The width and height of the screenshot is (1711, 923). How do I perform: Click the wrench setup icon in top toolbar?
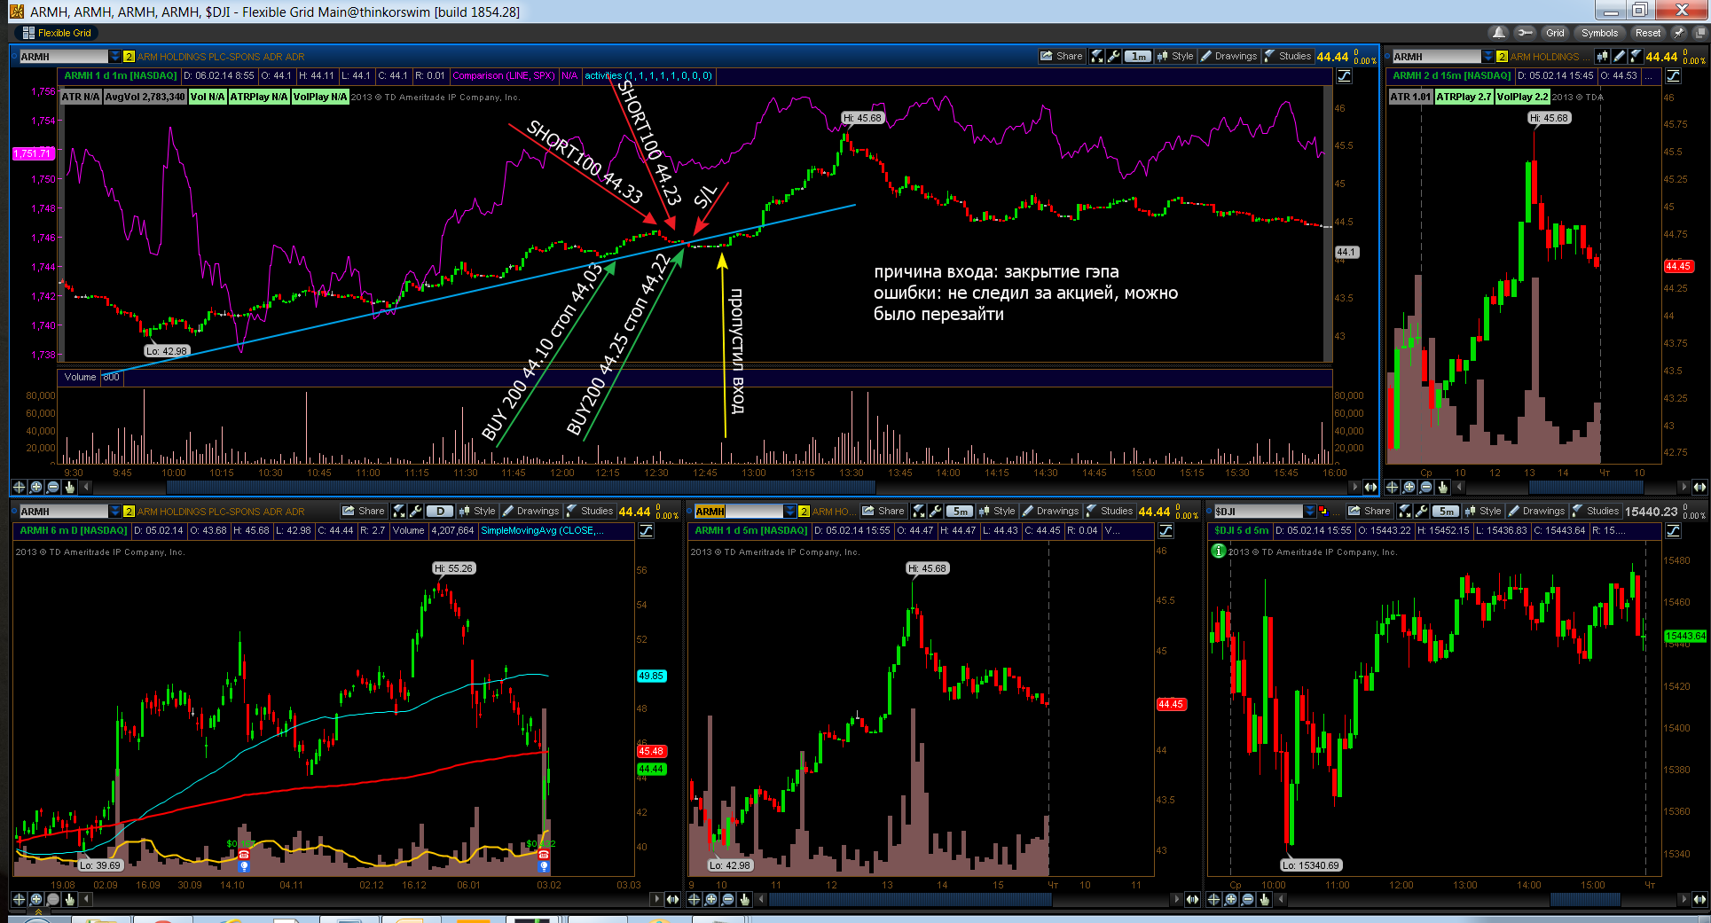click(1525, 33)
